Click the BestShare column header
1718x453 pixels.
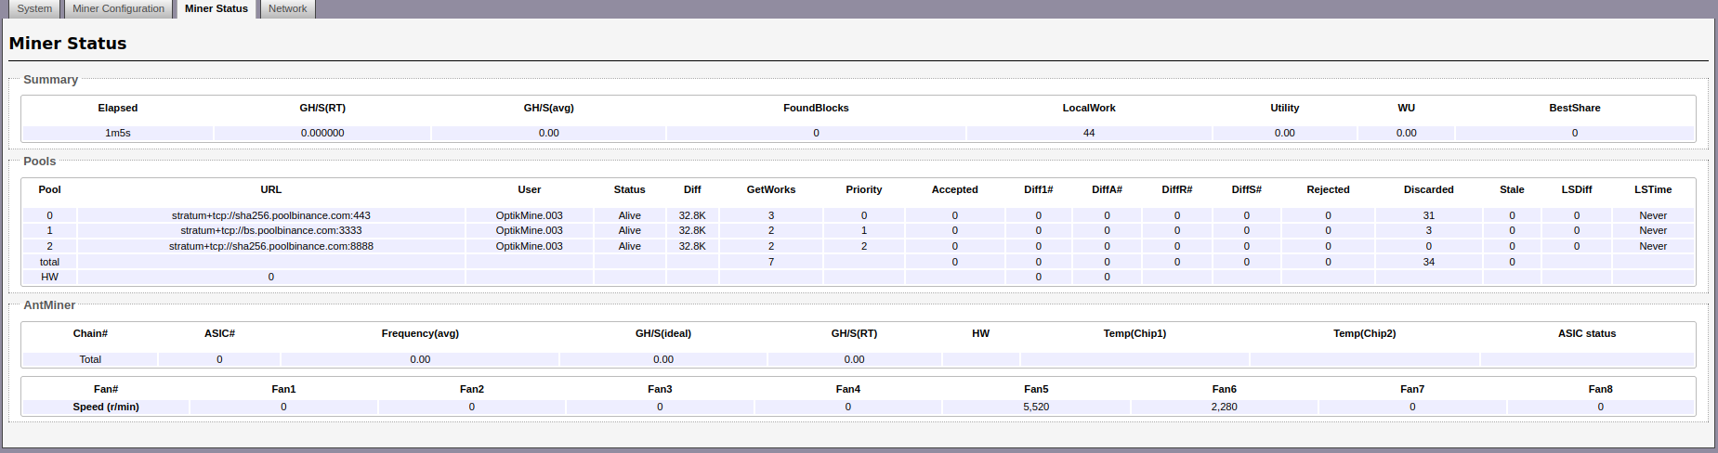1574,108
